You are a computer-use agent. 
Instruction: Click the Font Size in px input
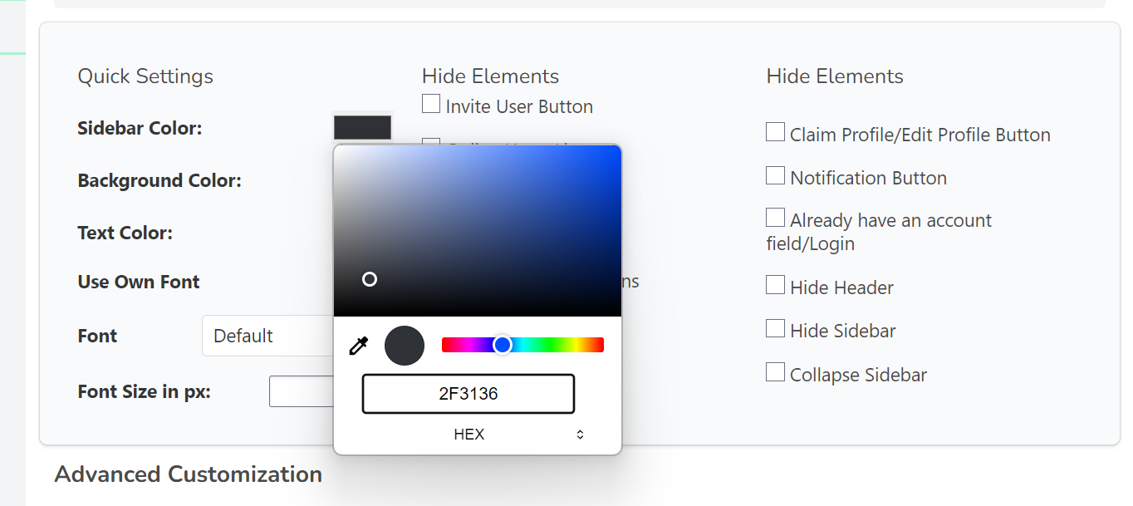pyautogui.click(x=301, y=391)
